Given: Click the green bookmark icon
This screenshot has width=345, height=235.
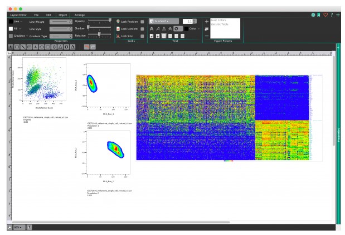Looking at the screenshot, I should pyautogui.click(x=319, y=15).
